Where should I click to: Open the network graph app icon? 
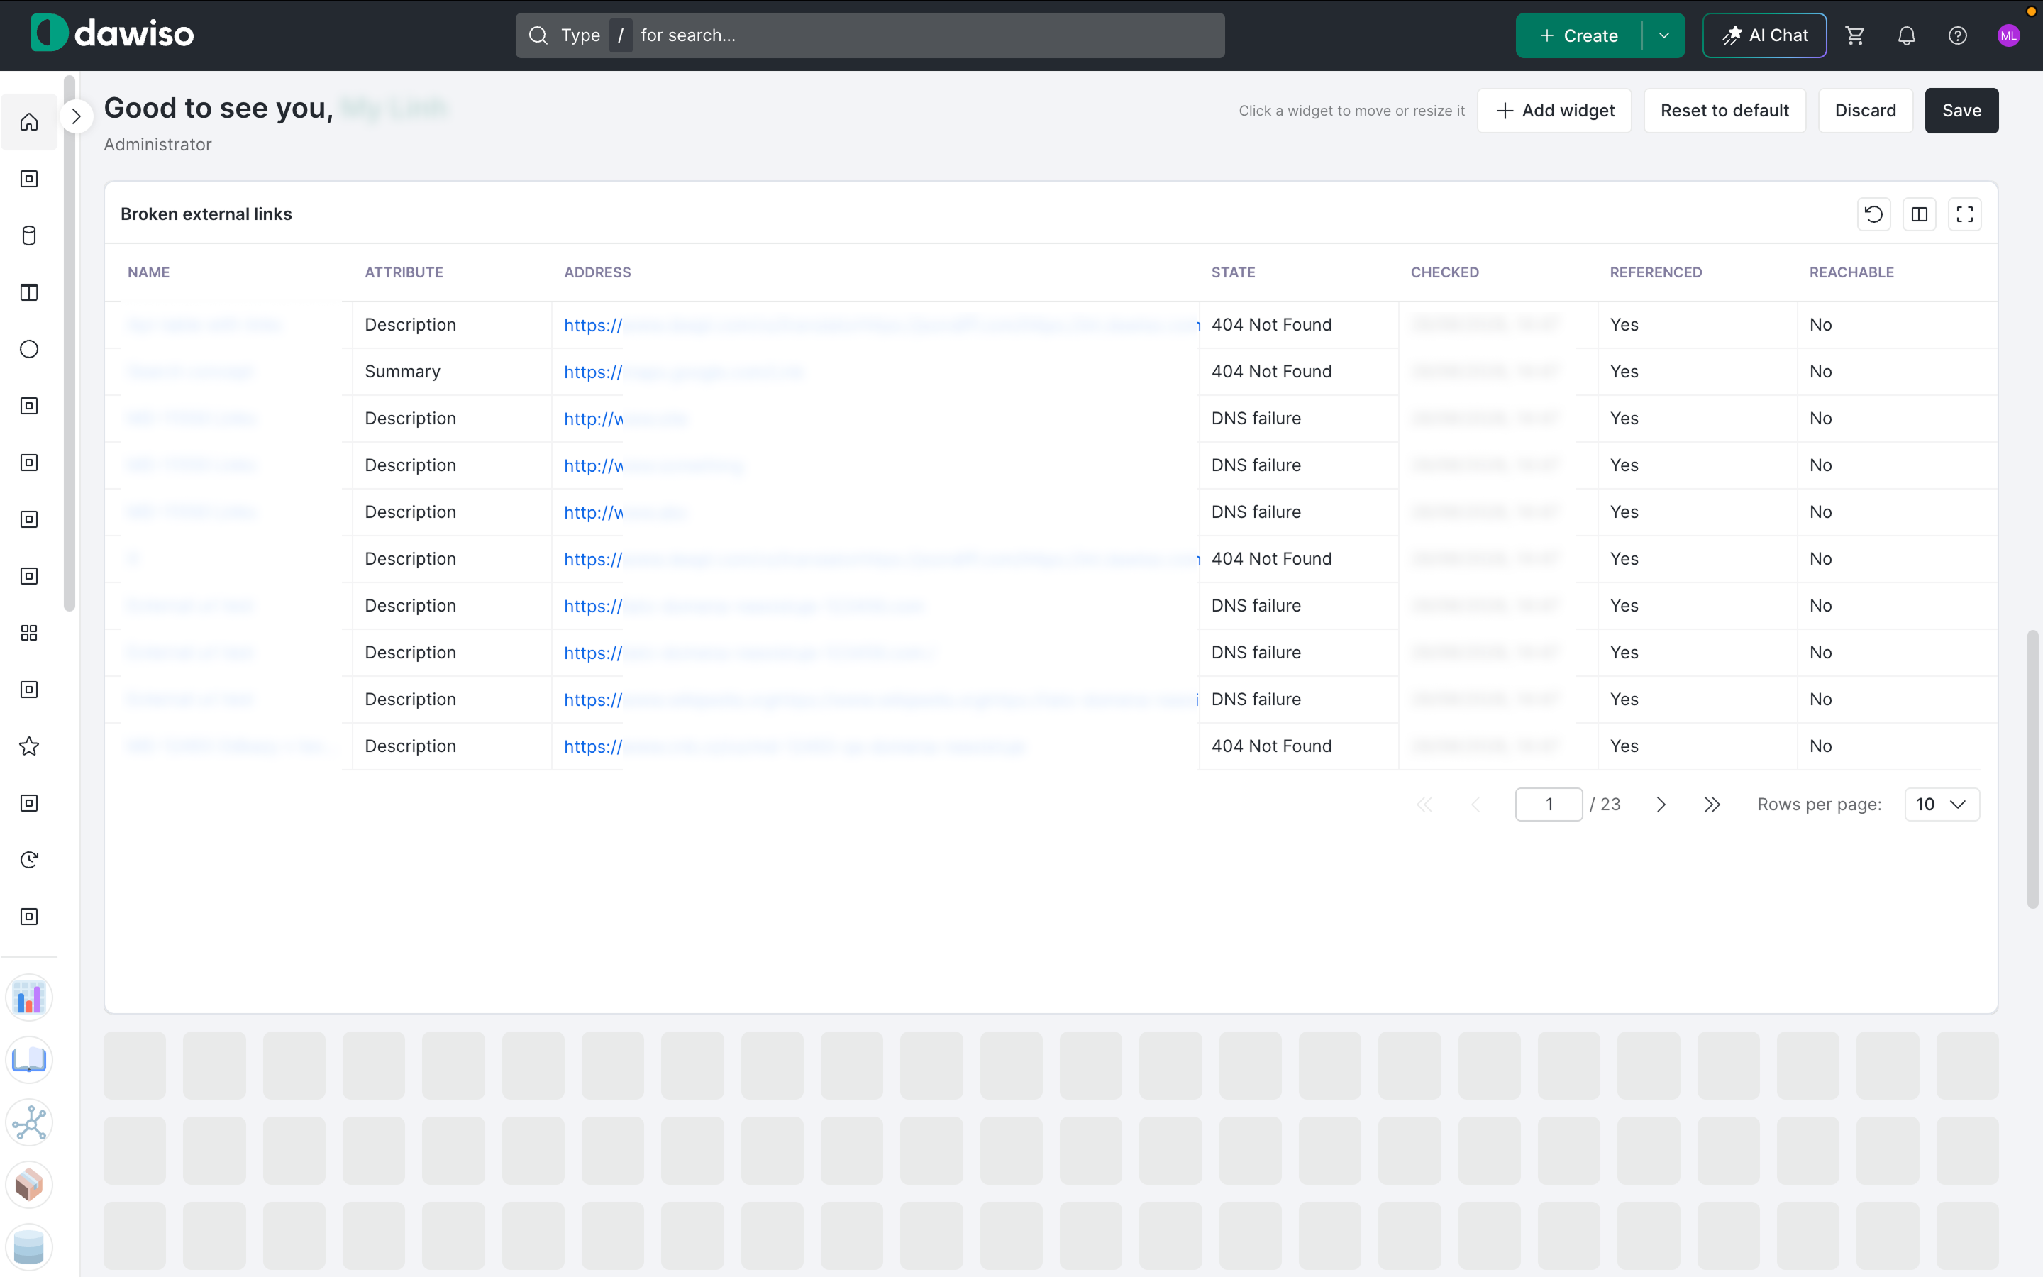point(28,1122)
